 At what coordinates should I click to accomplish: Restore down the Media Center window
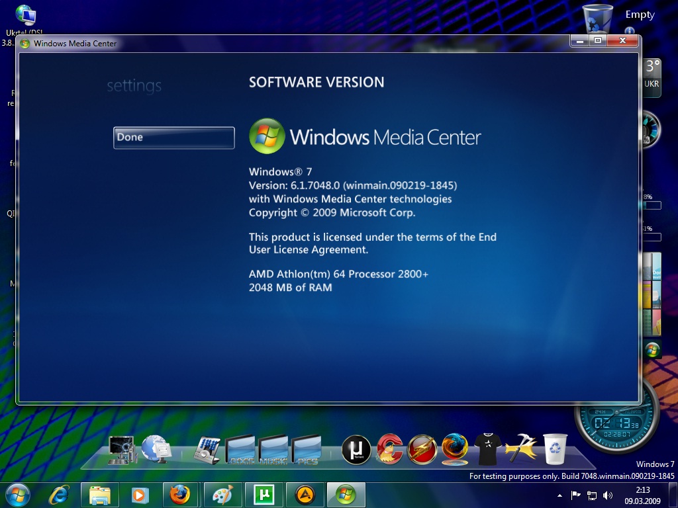(x=598, y=40)
